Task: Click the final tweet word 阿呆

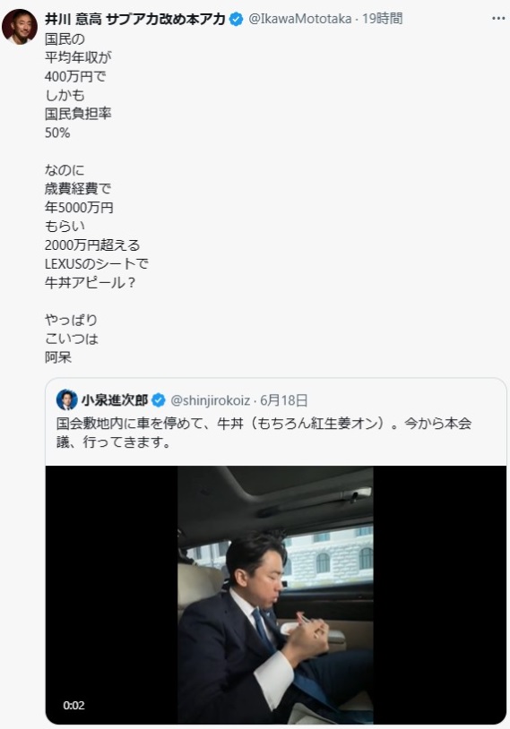Action: click(58, 357)
